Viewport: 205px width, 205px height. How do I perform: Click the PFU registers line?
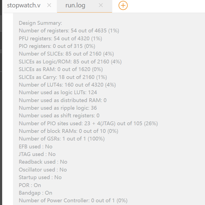coord(60,38)
